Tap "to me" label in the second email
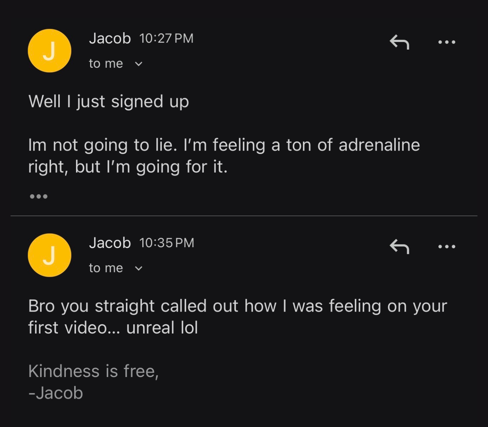Image resolution: width=488 pixels, height=427 pixels. click(106, 268)
